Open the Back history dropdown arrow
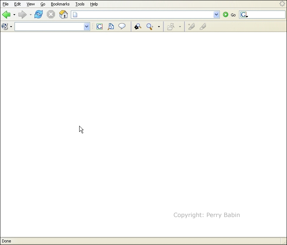Screen dimensions: 287x245 (14, 15)
